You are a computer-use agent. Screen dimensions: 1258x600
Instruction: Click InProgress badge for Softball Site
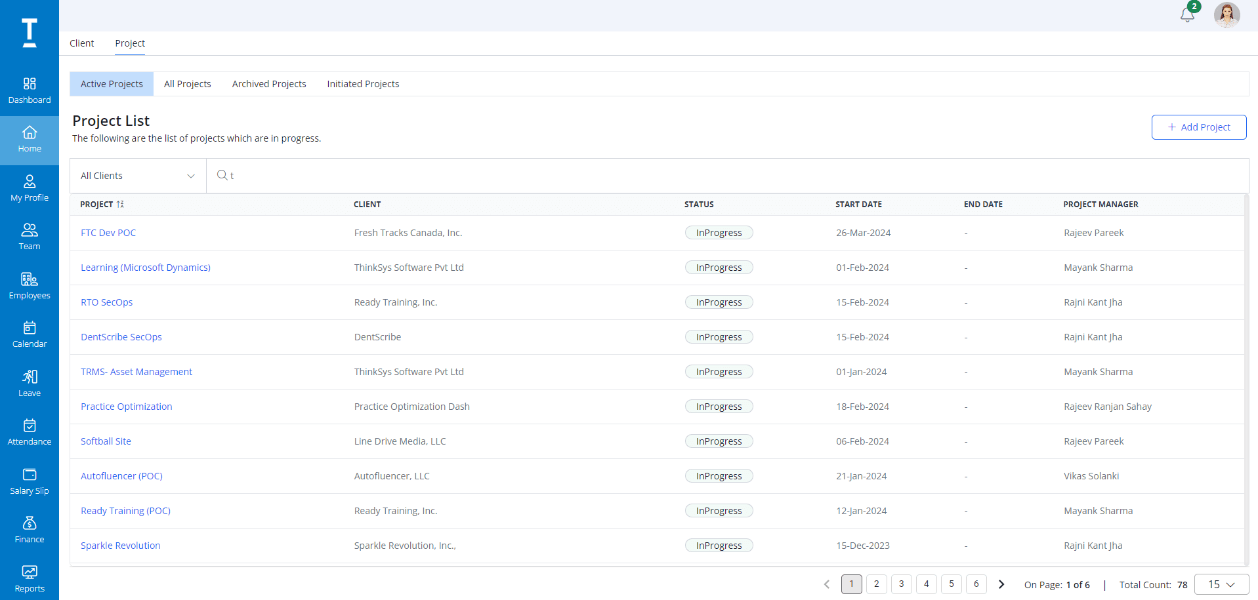tap(719, 441)
